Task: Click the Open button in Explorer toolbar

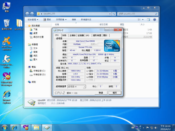Action: pos(47,20)
